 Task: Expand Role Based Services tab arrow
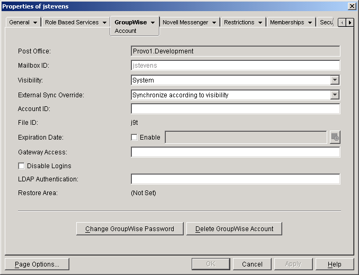tap(104, 22)
